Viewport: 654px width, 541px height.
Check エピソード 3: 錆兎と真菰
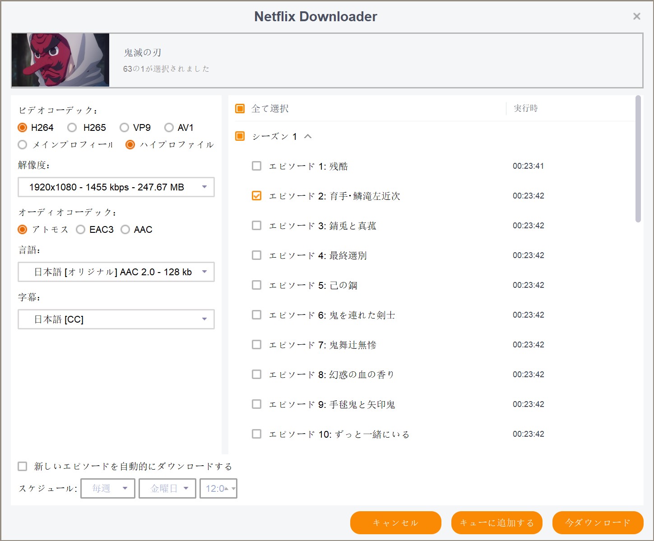click(x=256, y=226)
